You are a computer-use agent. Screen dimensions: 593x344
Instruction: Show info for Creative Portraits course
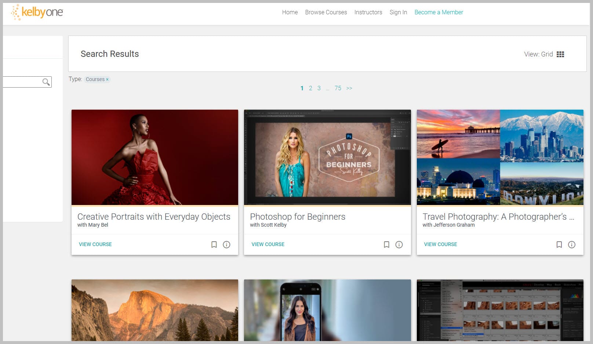[x=227, y=245]
